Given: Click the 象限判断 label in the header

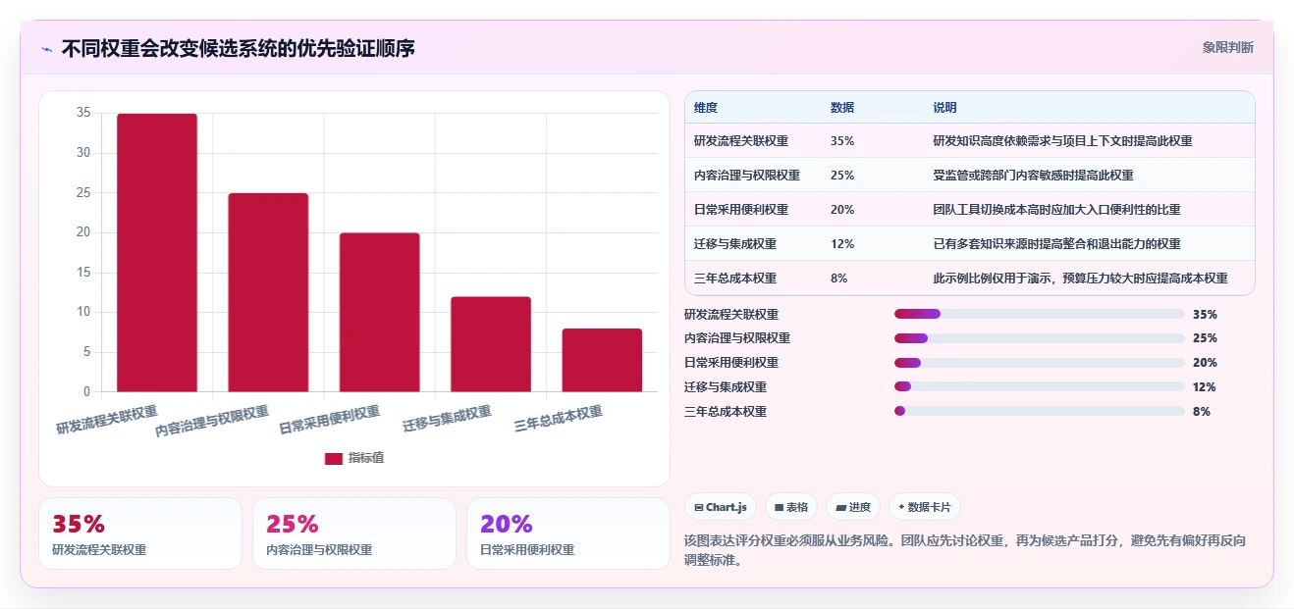Looking at the screenshot, I should pos(1227,47).
